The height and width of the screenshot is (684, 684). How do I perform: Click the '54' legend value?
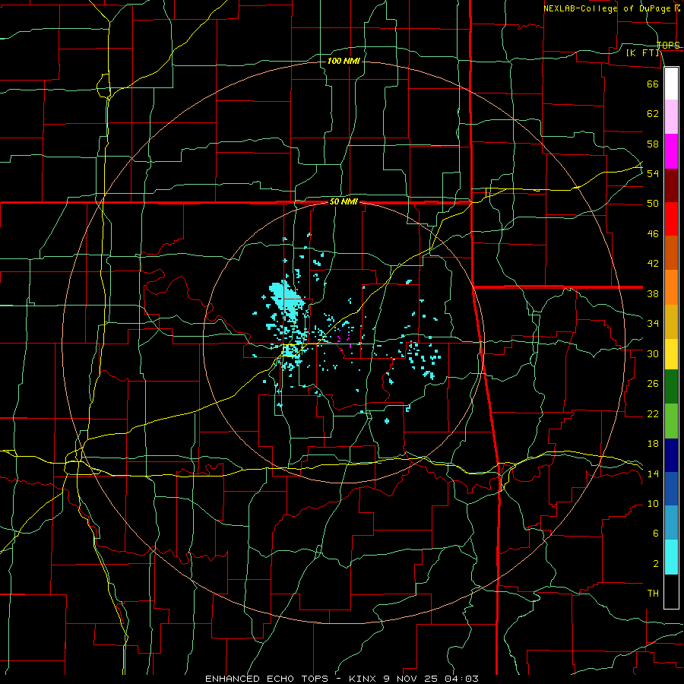(653, 173)
